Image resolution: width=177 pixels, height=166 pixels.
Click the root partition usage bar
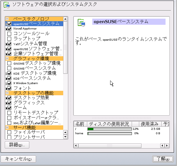[110, 129]
